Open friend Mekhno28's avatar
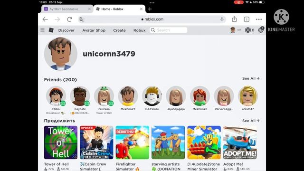 click(x=200, y=96)
